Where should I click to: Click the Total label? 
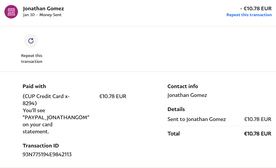(x=173, y=134)
